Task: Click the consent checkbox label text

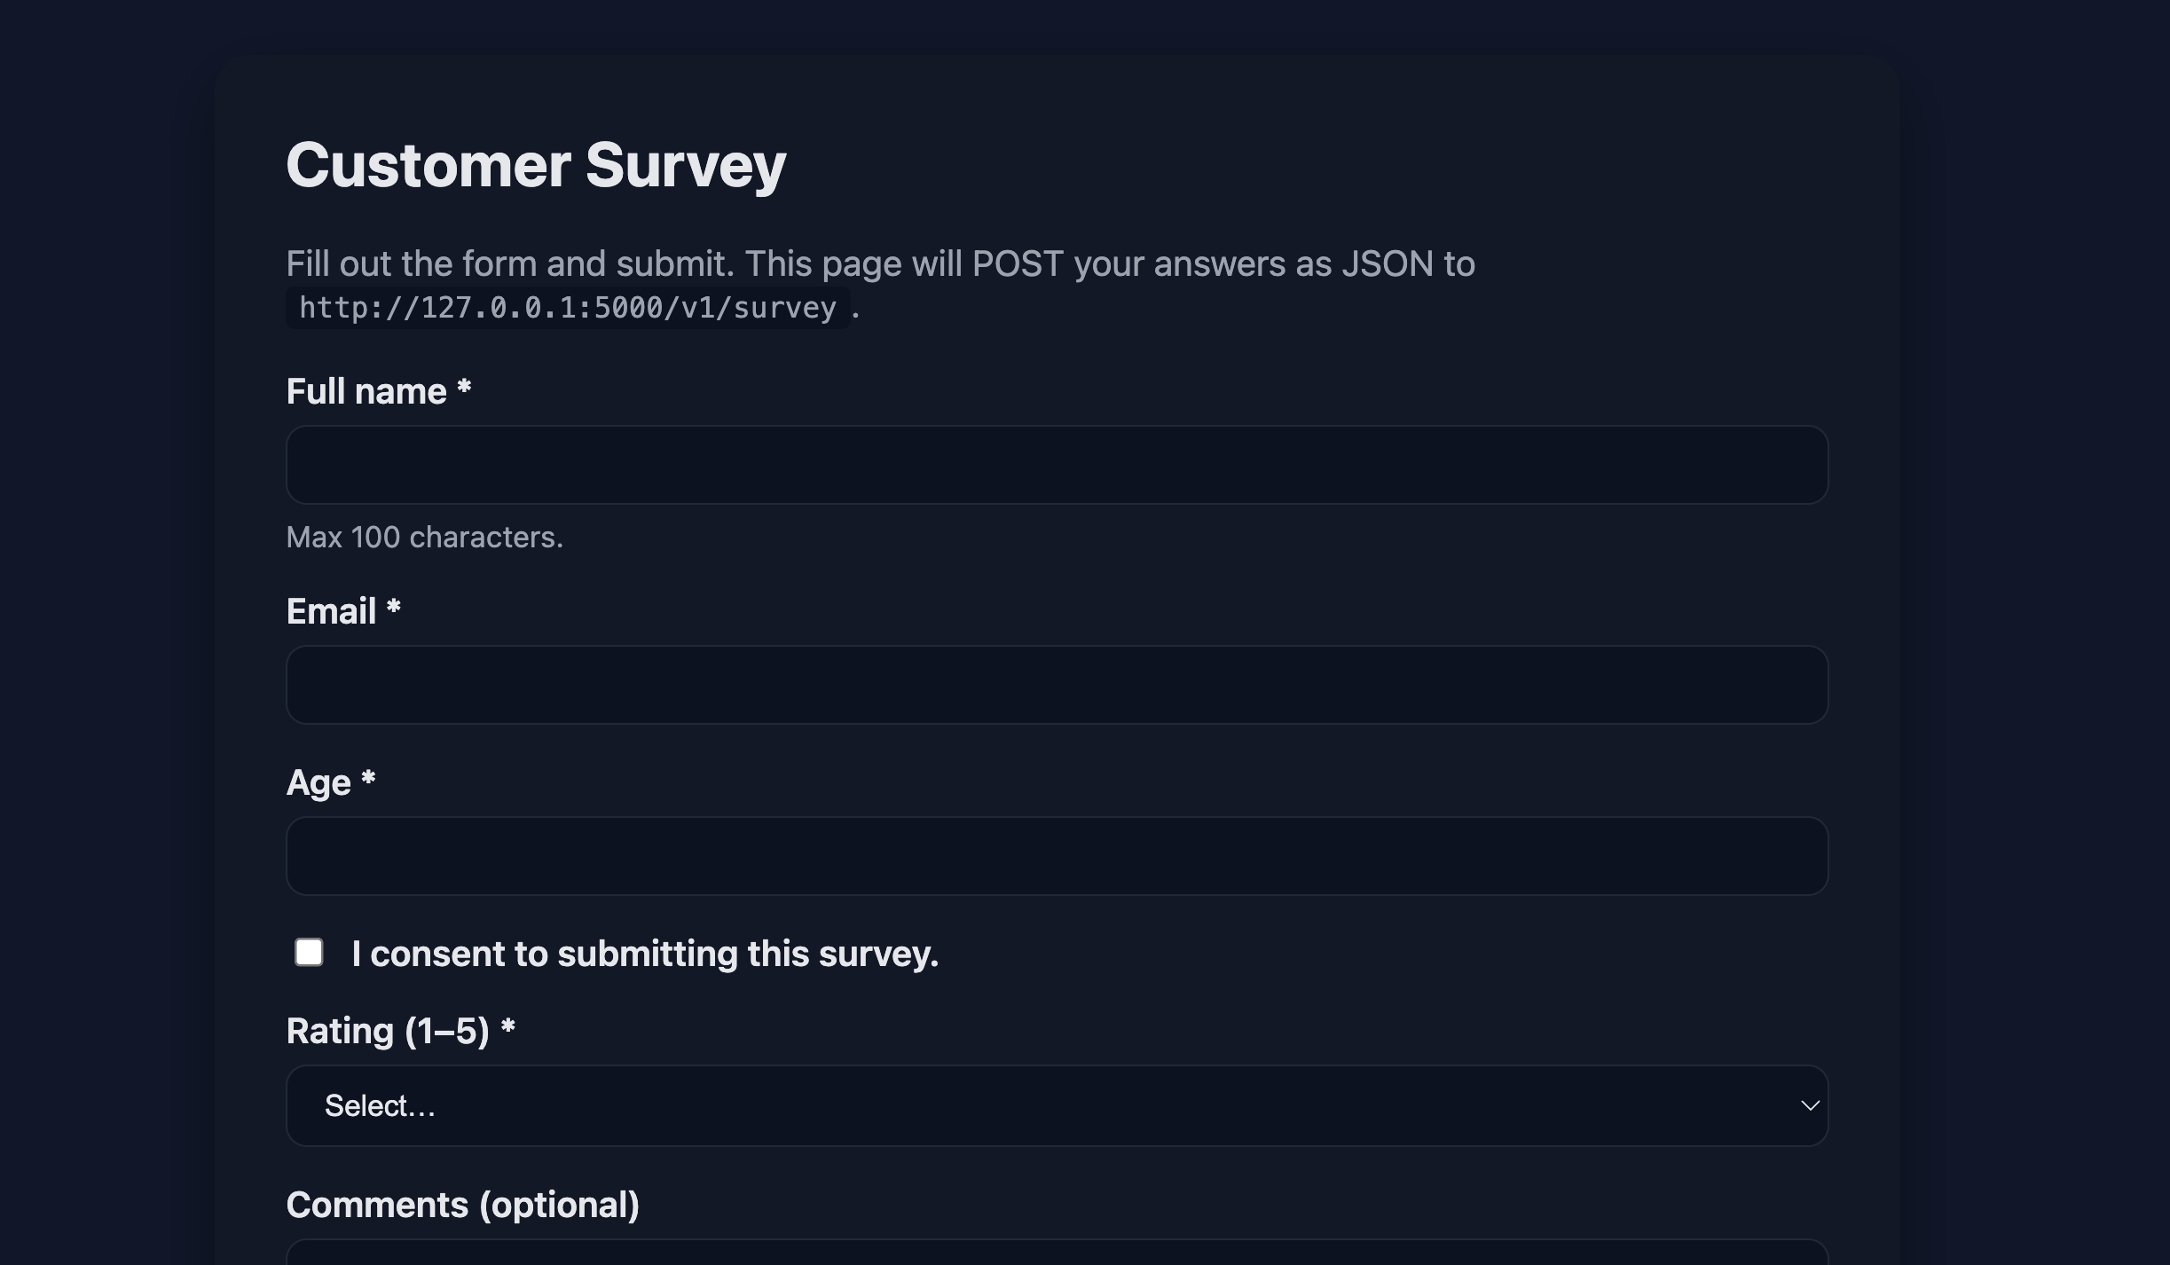Action: (645, 953)
